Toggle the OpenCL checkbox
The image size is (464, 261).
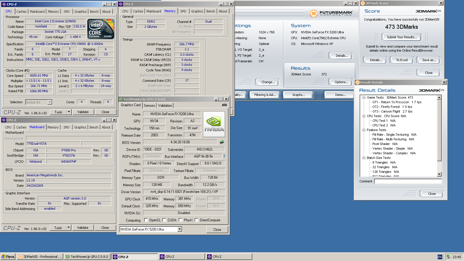point(146,220)
